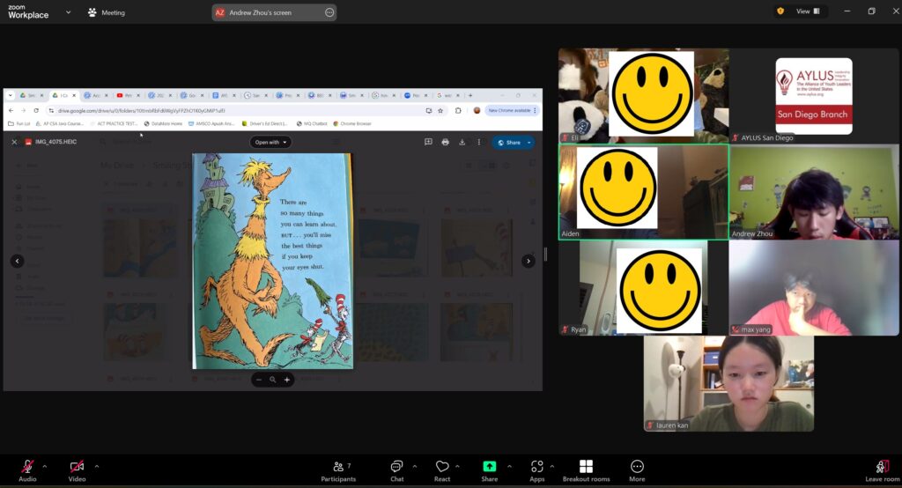The image size is (902, 488).
Task: Open the 'Fun Lol' bookmarks folder
Action: point(19,123)
